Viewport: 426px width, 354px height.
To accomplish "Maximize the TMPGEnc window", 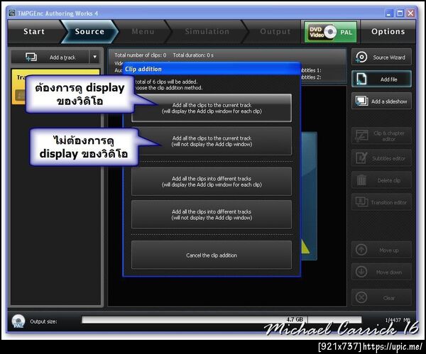I will 400,13.
